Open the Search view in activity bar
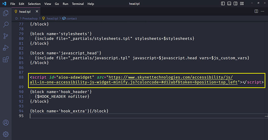 6,25
